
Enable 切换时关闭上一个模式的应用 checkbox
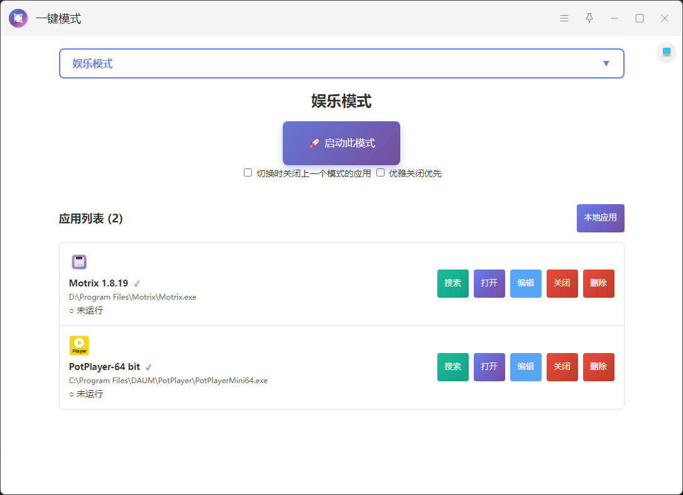point(248,173)
